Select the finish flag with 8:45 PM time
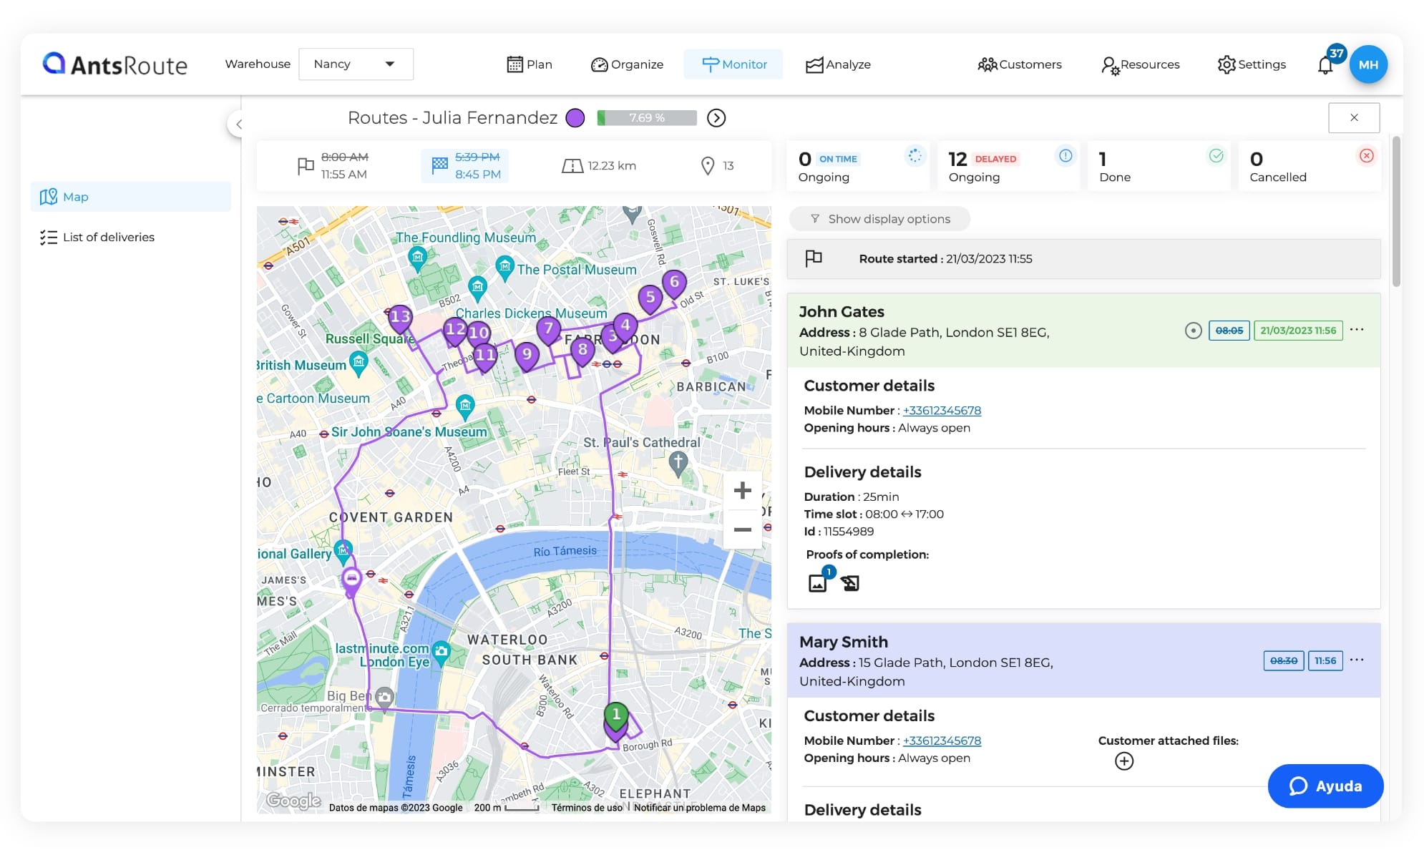This screenshot has height=855, width=1424. (x=465, y=165)
